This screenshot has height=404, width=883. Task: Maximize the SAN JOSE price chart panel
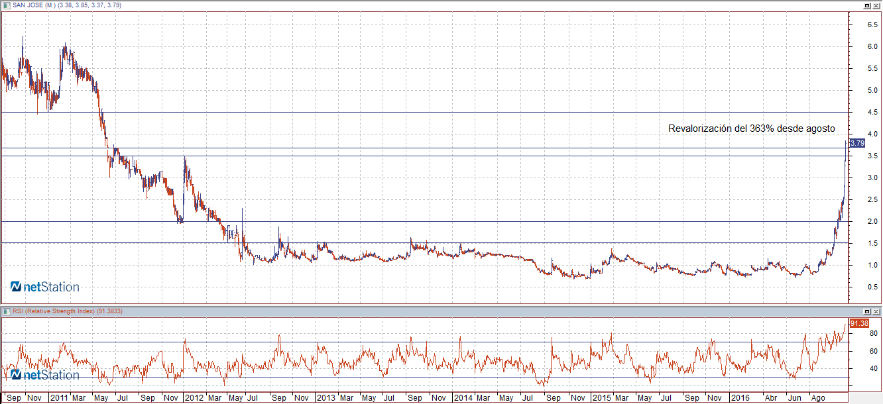coord(867,5)
